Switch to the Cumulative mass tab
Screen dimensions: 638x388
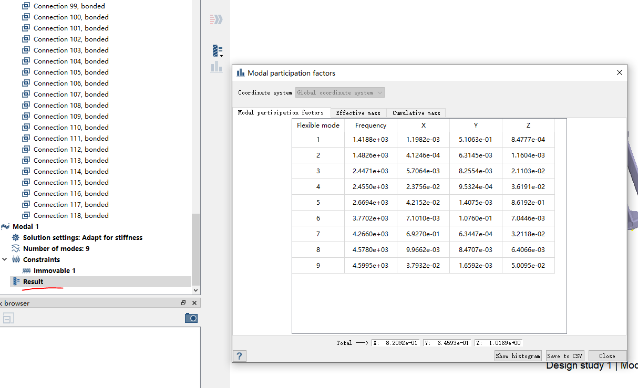416,113
